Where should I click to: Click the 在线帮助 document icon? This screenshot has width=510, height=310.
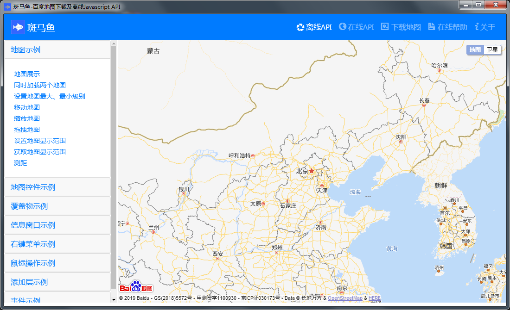pyautogui.click(x=431, y=27)
